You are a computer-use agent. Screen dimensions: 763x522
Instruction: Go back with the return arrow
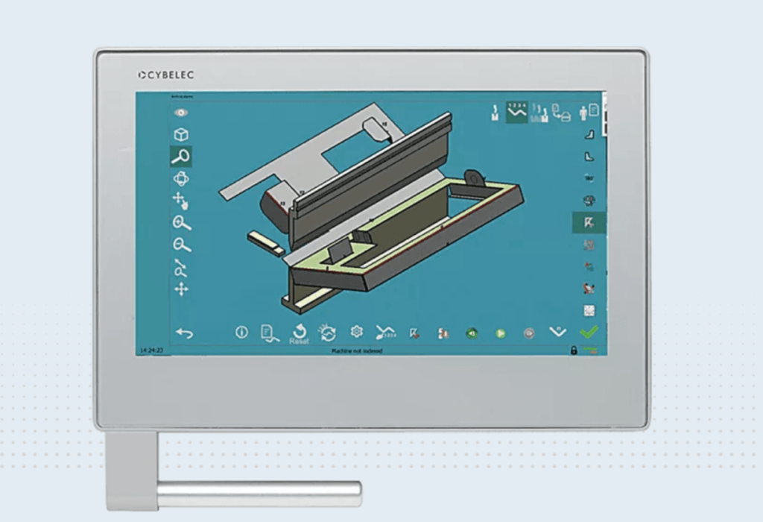(183, 333)
